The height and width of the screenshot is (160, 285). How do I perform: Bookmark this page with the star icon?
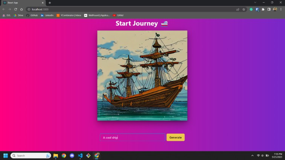click(x=244, y=9)
